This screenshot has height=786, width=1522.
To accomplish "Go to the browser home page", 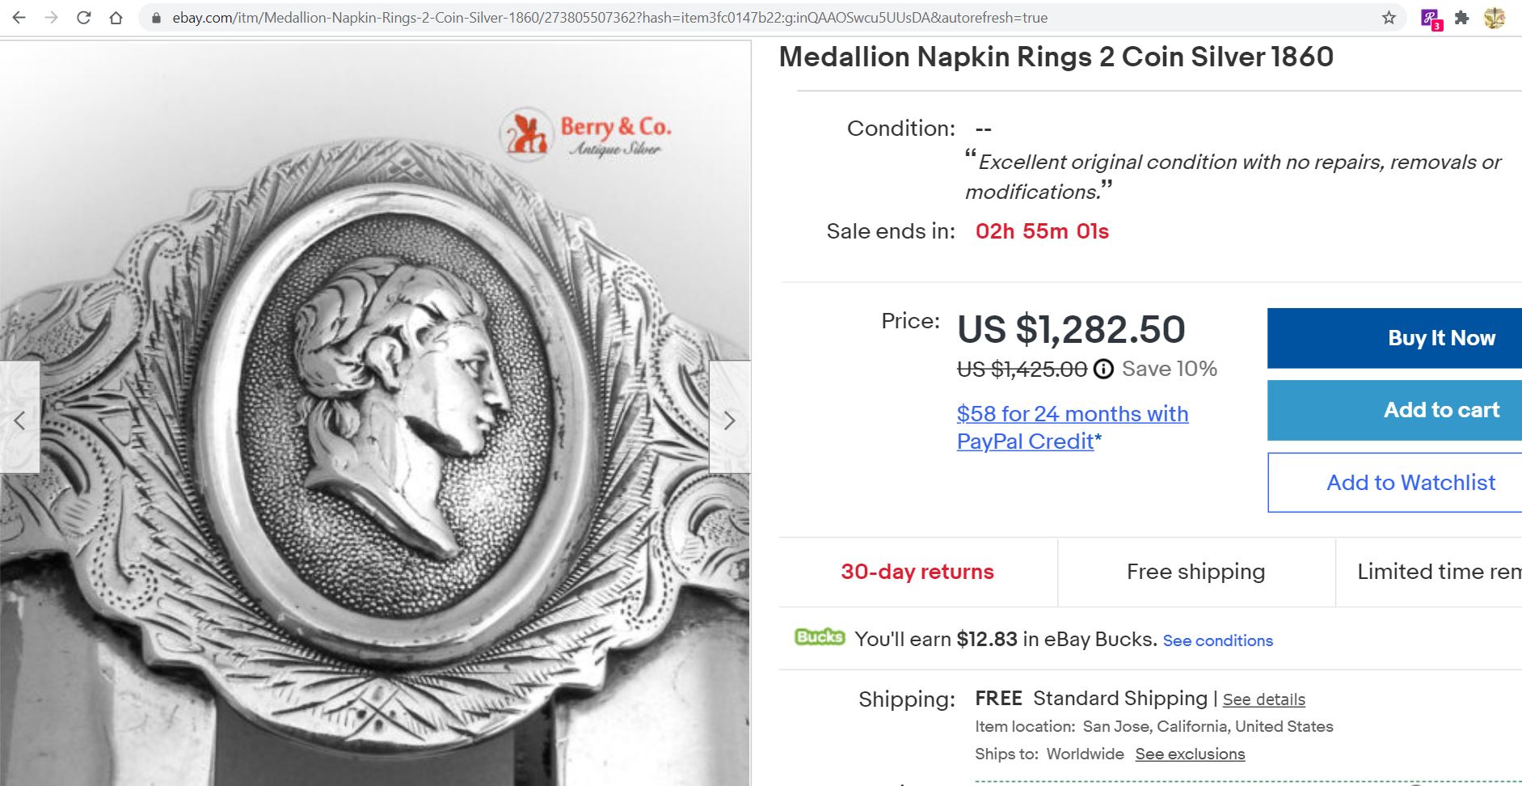I will pos(116,17).
